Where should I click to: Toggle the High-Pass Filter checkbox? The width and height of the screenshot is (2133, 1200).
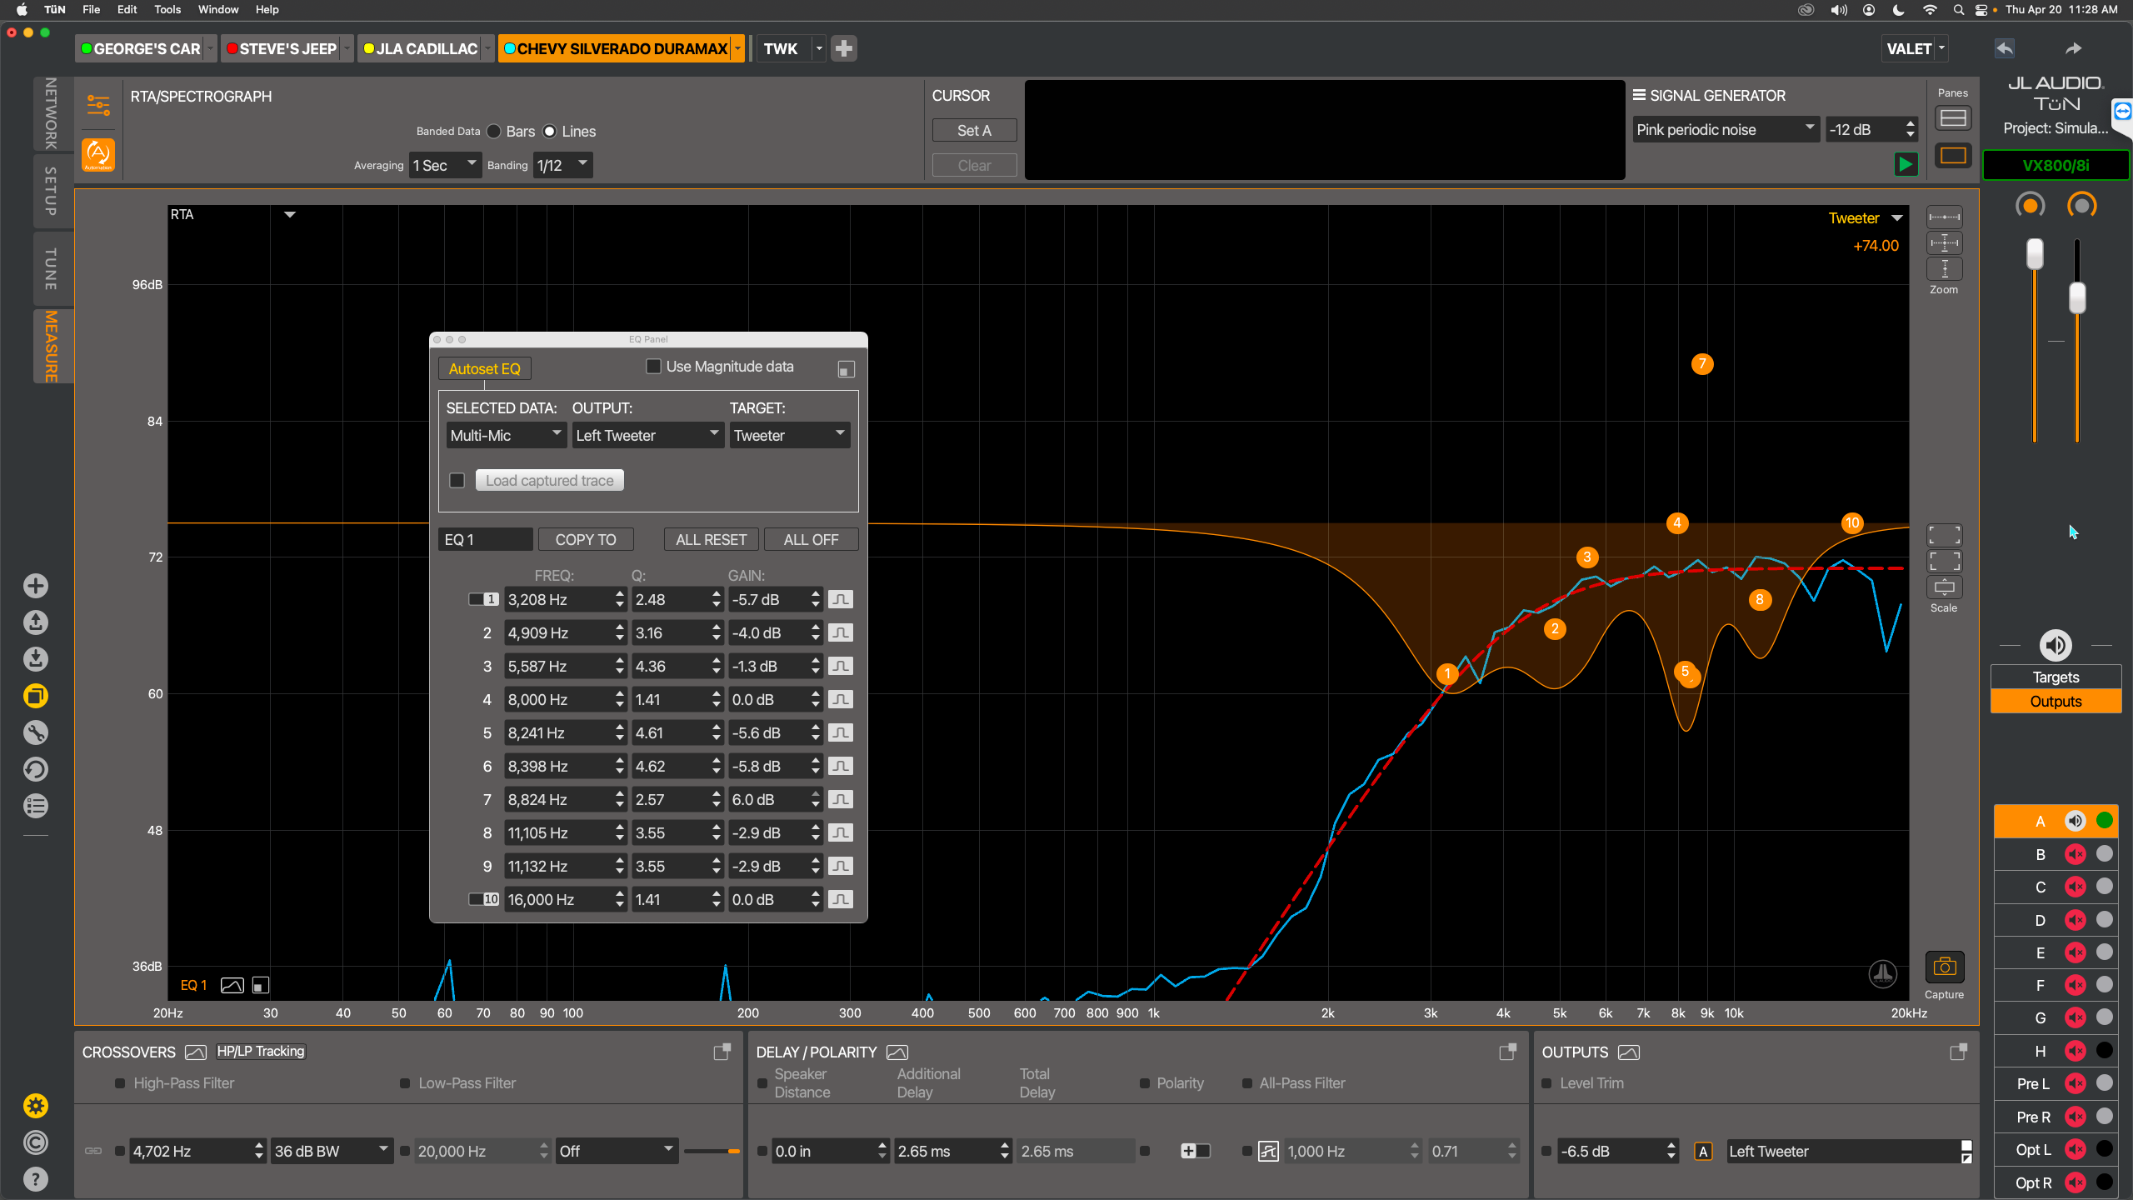pos(120,1083)
